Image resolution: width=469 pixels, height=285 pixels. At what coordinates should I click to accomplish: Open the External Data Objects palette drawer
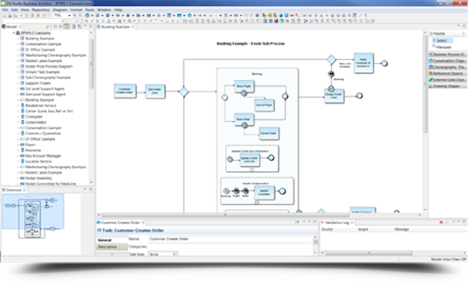click(447, 80)
